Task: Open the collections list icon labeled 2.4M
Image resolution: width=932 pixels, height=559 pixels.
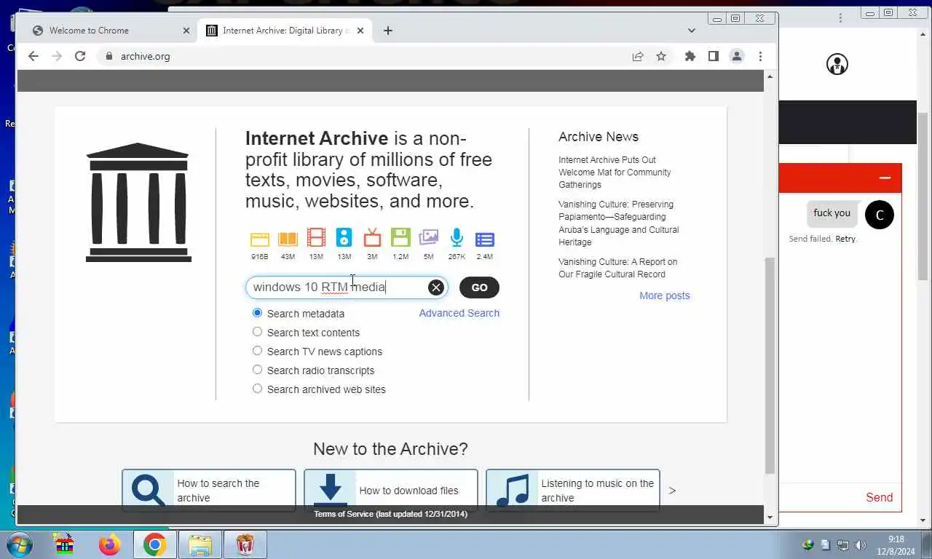Action: [x=485, y=239]
